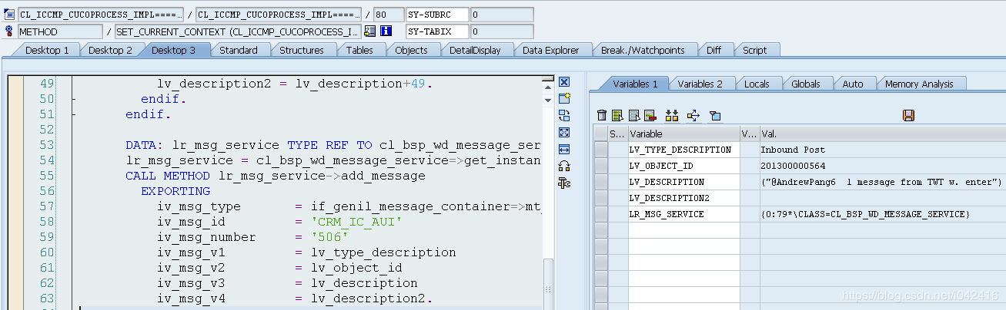This screenshot has width=1006, height=310.
Task: Collapse the endif block at line 51
Action: (73, 115)
